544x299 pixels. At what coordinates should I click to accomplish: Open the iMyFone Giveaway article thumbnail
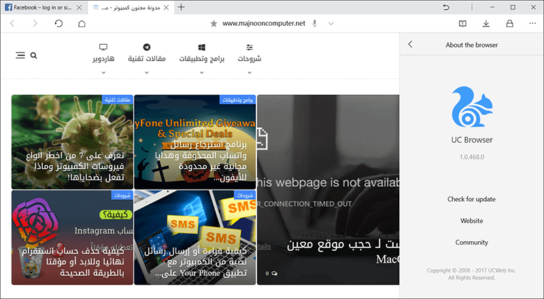point(195,142)
